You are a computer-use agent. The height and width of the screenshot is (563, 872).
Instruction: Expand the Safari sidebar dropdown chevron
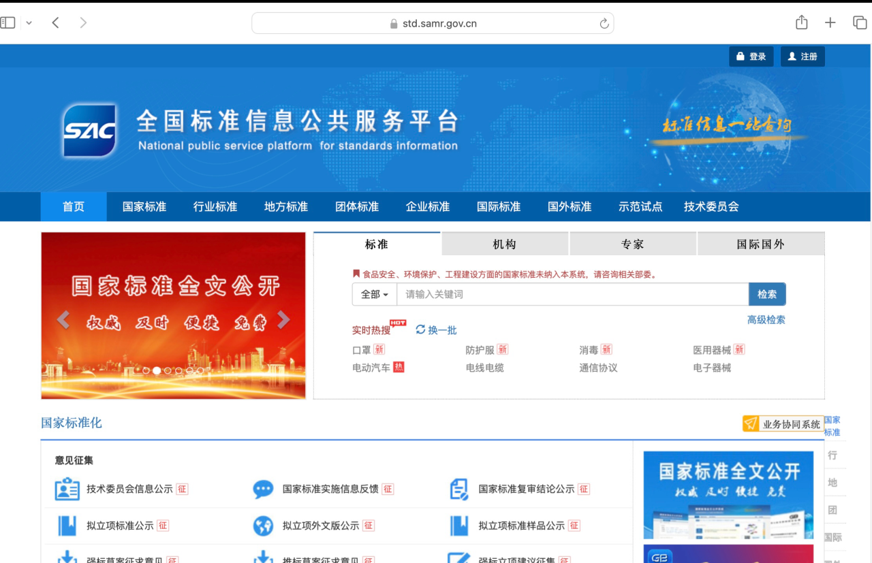[x=29, y=22]
